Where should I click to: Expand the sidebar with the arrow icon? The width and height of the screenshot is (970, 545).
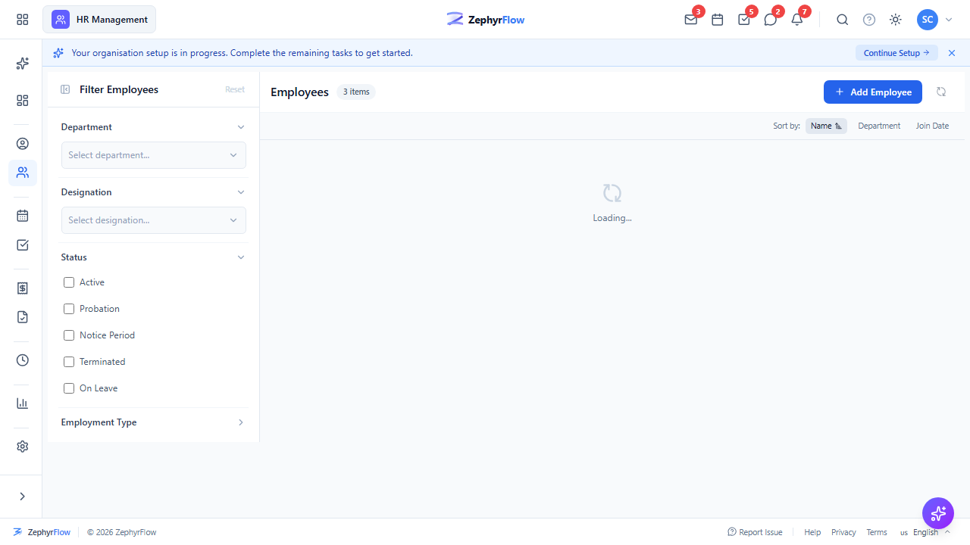click(23, 497)
